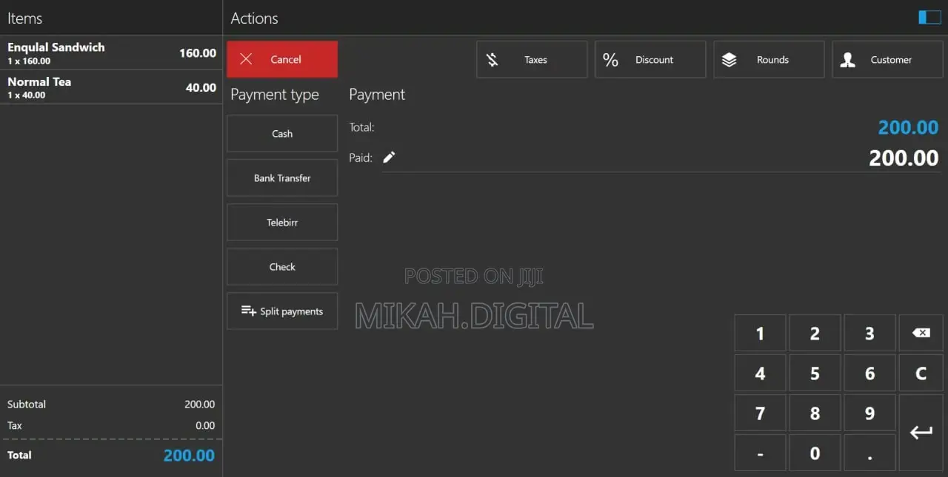This screenshot has height=477, width=948.
Task: Select the Enqulal Sandwich item row
Action: 111,52
